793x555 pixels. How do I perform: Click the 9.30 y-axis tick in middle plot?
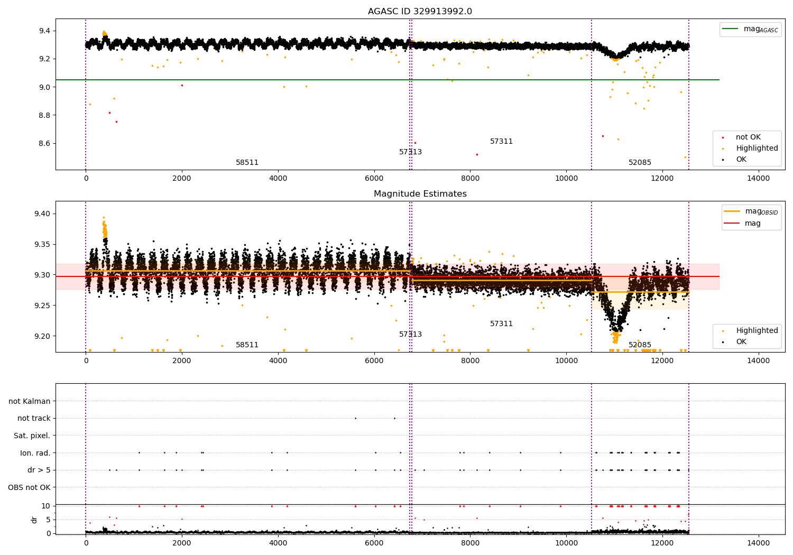42,275
